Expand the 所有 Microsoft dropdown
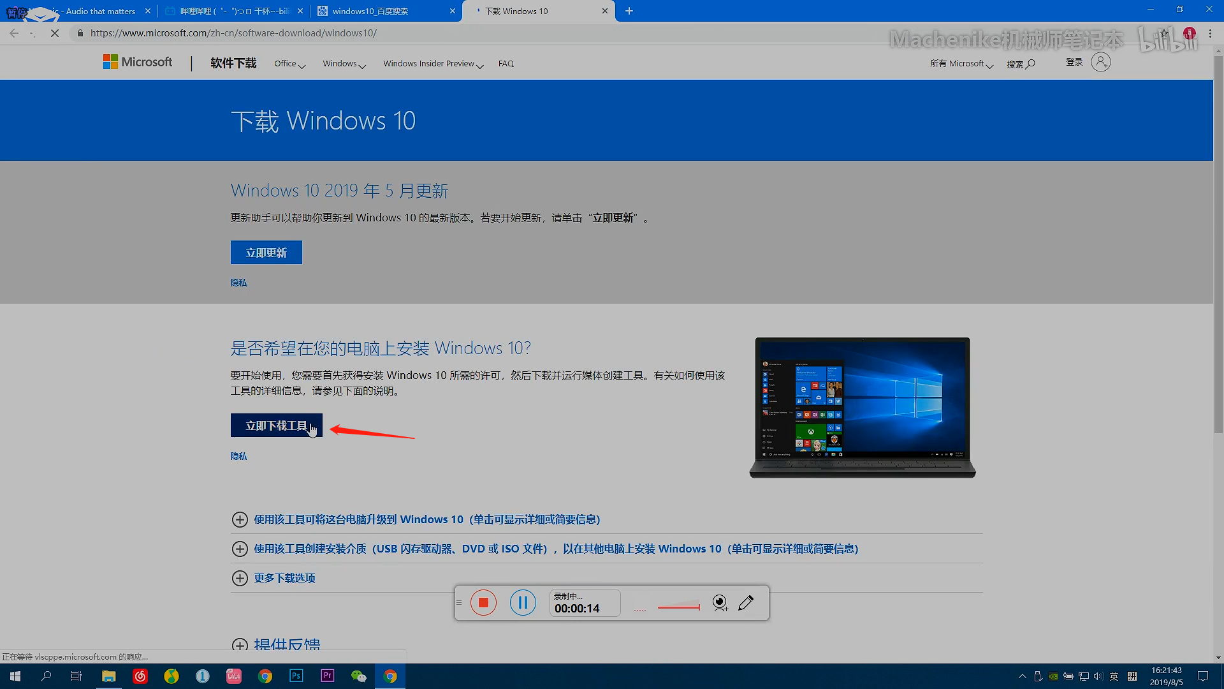1224x689 pixels. coord(961,64)
